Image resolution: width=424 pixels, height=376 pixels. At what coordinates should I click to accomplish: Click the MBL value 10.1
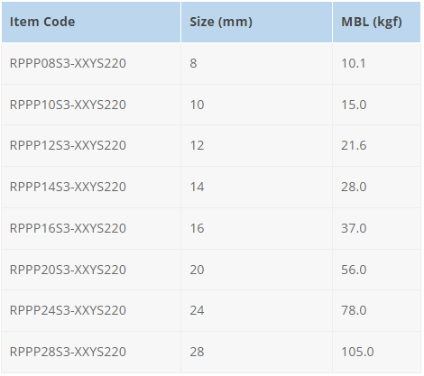click(x=354, y=63)
